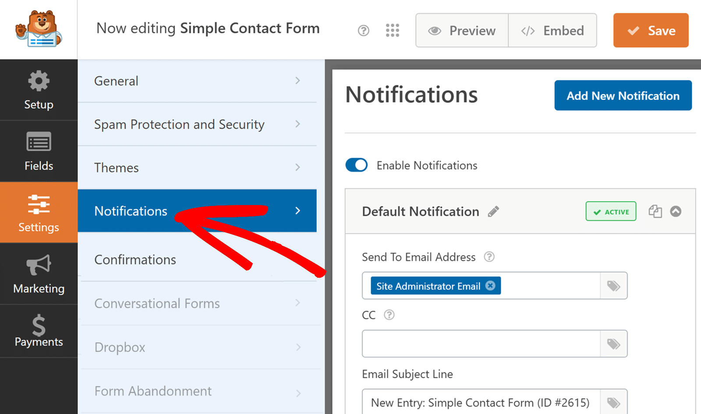This screenshot has height=414, width=701.
Task: Remove the Site Administrator Email chip
Action: (490, 286)
